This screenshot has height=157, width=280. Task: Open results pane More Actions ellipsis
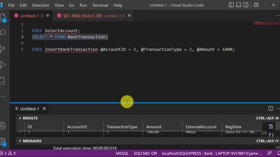tap(278, 109)
